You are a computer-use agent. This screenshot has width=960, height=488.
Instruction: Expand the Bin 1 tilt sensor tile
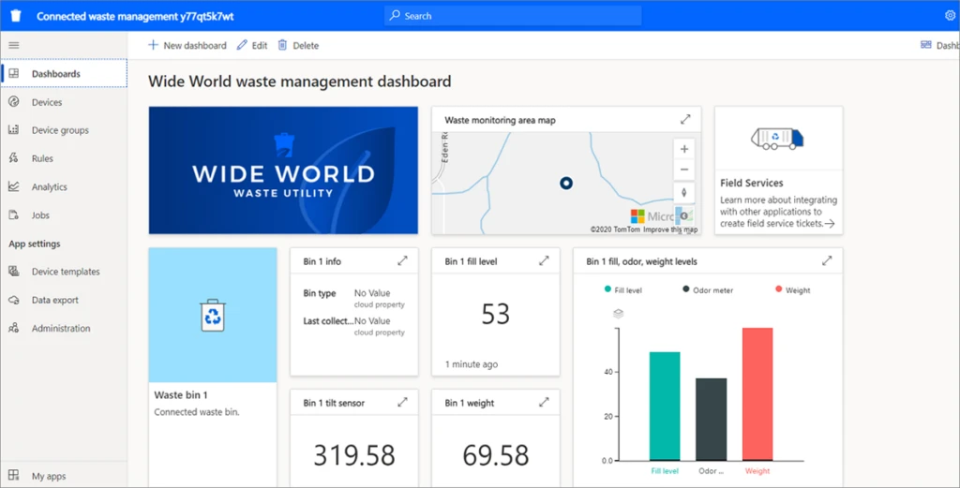point(402,403)
